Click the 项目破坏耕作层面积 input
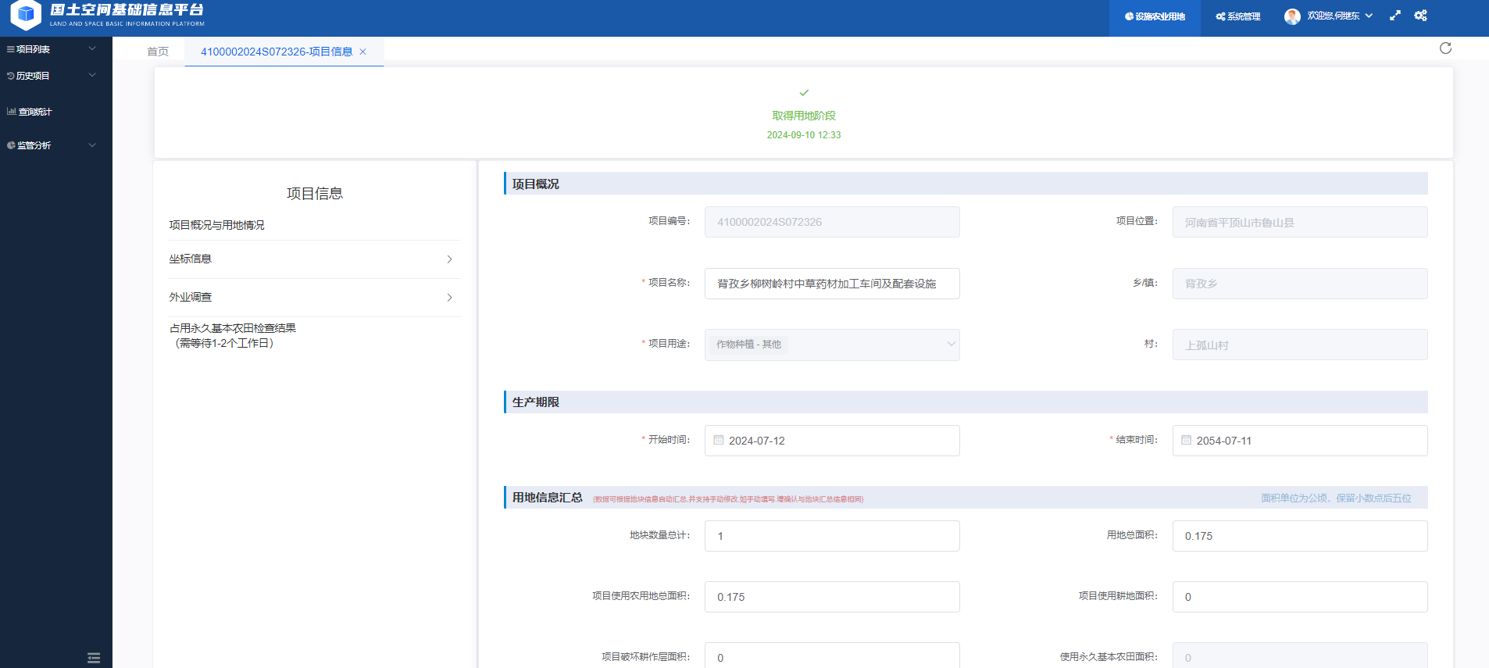 click(832, 656)
